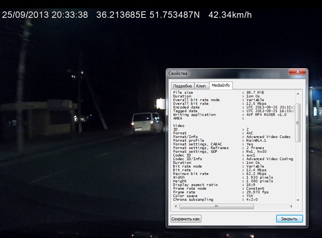Switch to the Подробно tab

click(182, 86)
